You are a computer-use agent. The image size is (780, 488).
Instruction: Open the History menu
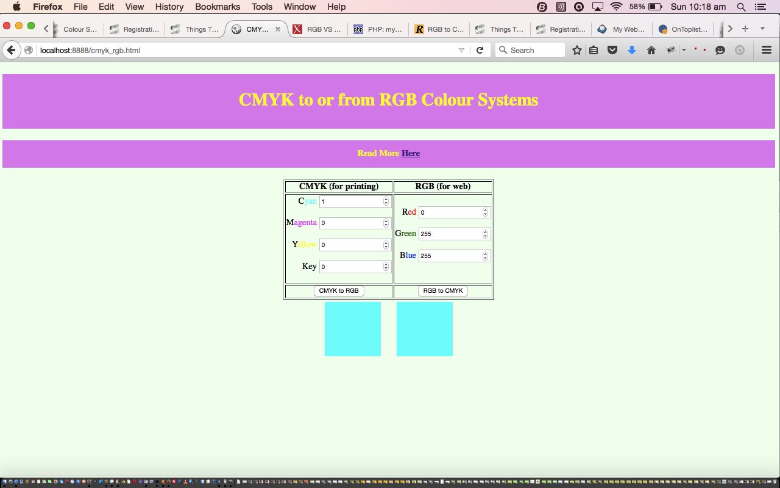pyautogui.click(x=169, y=7)
